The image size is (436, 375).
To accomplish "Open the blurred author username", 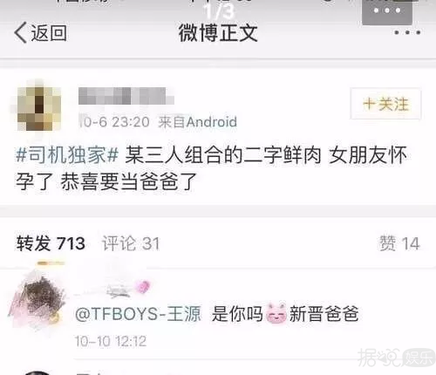I will point(126,96).
